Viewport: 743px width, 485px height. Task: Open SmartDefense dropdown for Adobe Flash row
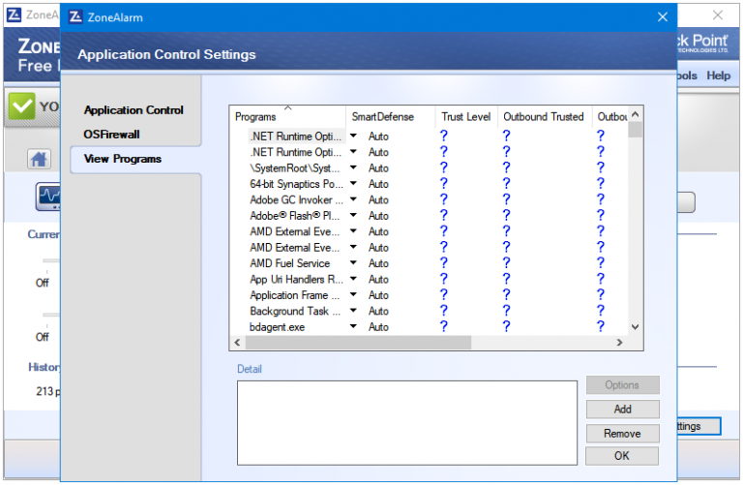[353, 215]
